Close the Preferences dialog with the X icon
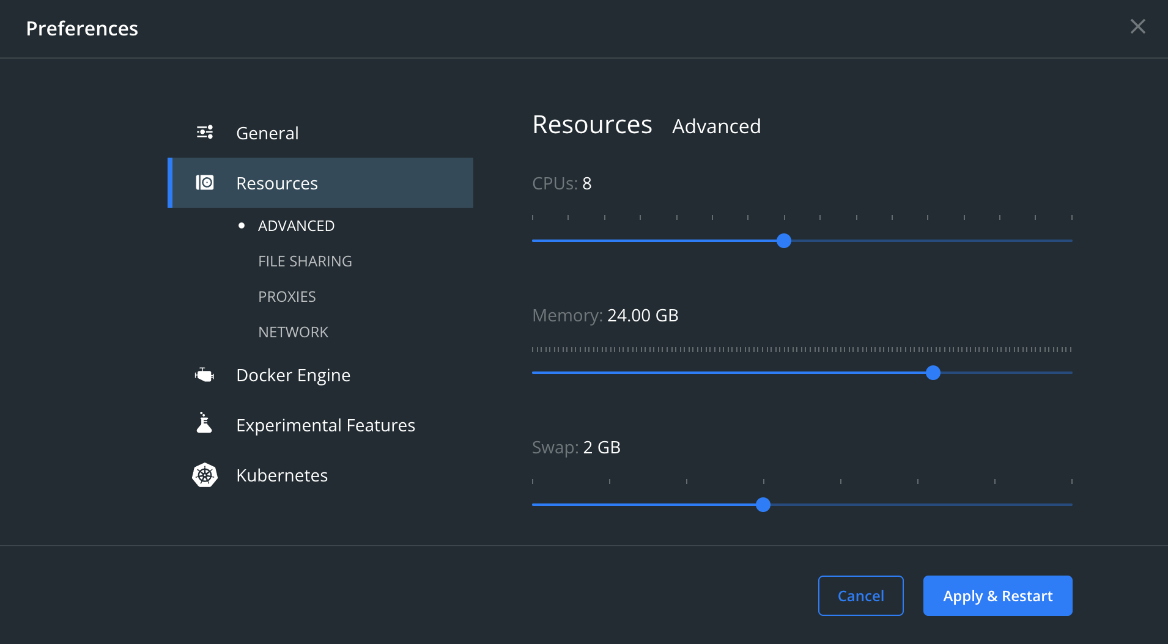1168x644 pixels. [x=1138, y=26]
